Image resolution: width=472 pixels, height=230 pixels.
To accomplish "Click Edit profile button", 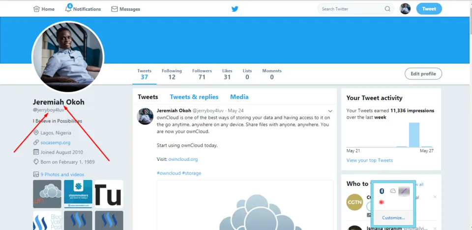I will [423, 74].
